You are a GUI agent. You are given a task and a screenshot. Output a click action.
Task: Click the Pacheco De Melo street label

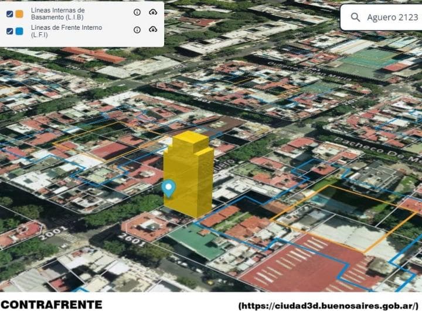(x=378, y=150)
